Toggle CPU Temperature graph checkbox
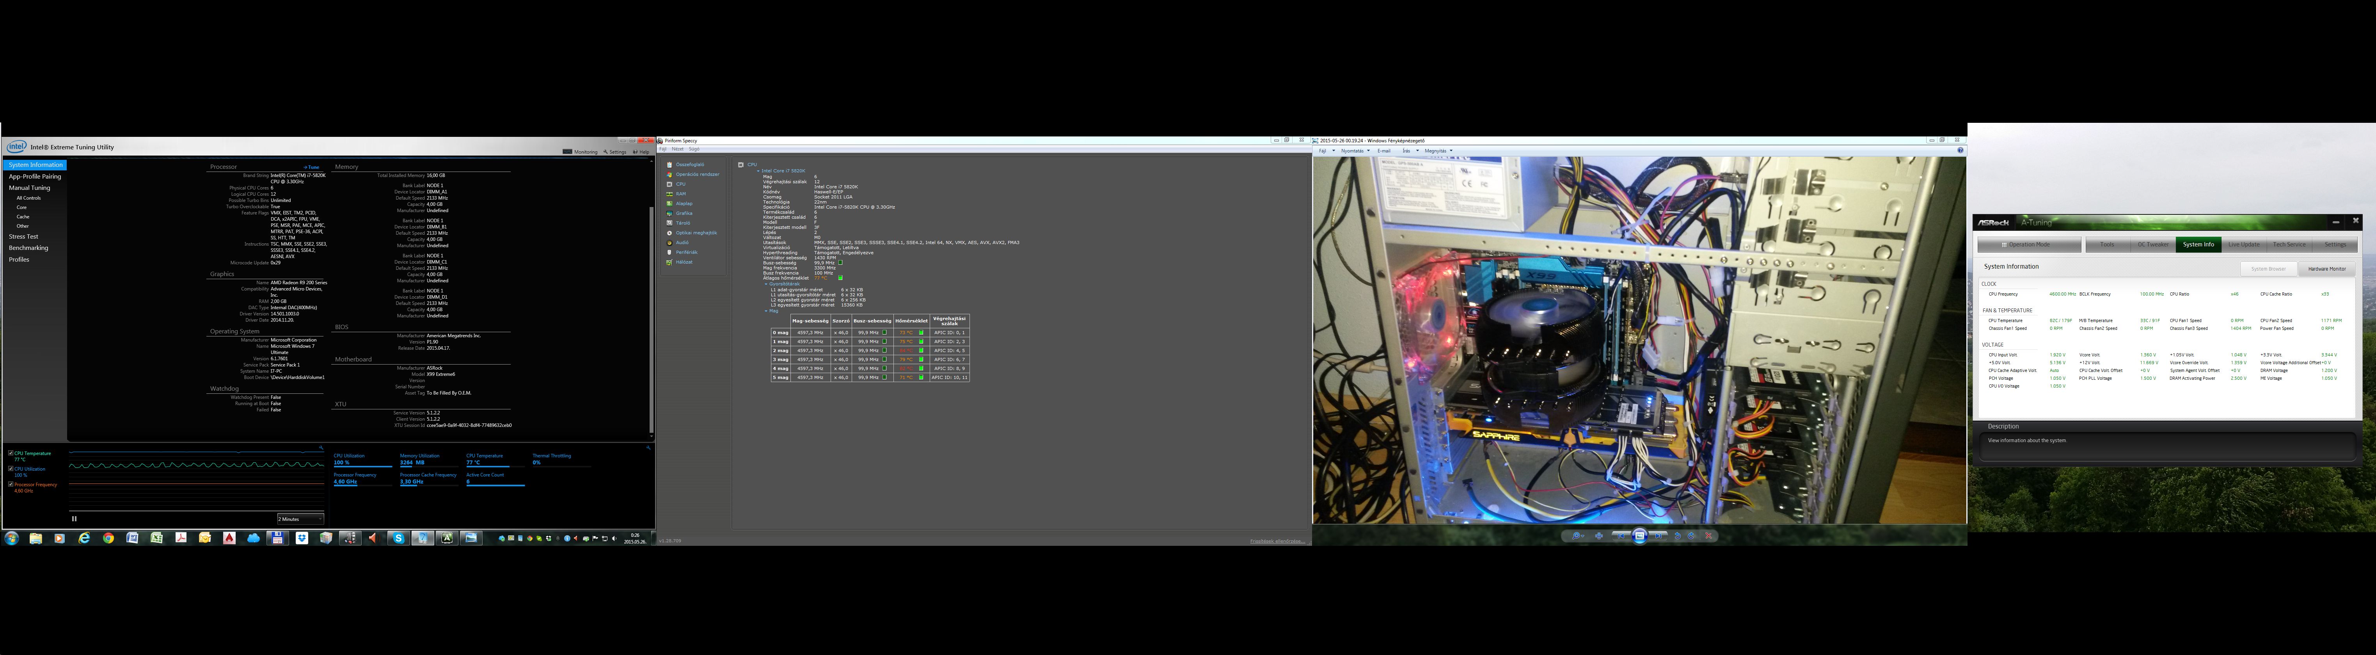Image resolution: width=2376 pixels, height=655 pixels. 11,453
